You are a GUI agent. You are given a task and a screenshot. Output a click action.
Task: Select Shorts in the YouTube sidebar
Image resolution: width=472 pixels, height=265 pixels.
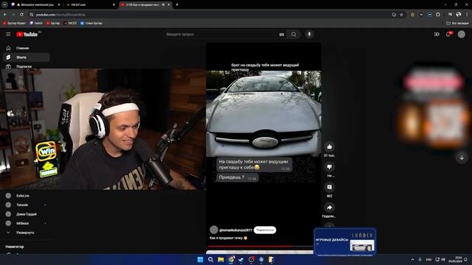pos(27,57)
